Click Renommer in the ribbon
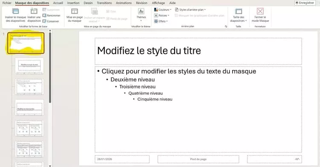This screenshot has height=167, width=320. pos(52,15)
